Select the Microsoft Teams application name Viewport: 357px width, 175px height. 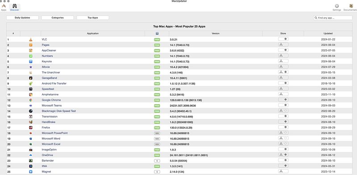[x=52, y=106]
